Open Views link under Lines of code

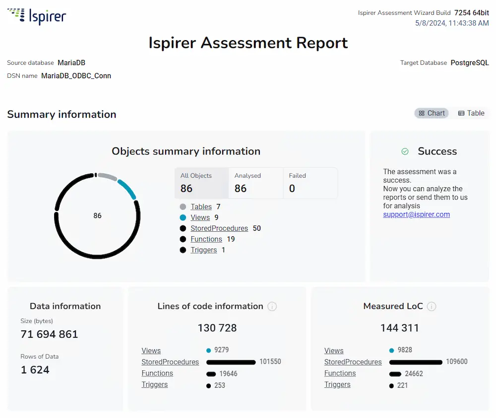[x=151, y=350]
